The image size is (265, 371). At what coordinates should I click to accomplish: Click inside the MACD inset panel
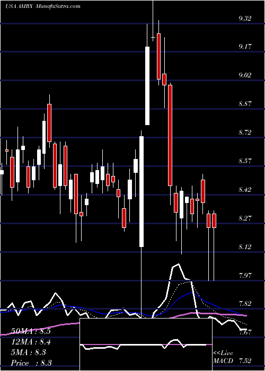146,344
